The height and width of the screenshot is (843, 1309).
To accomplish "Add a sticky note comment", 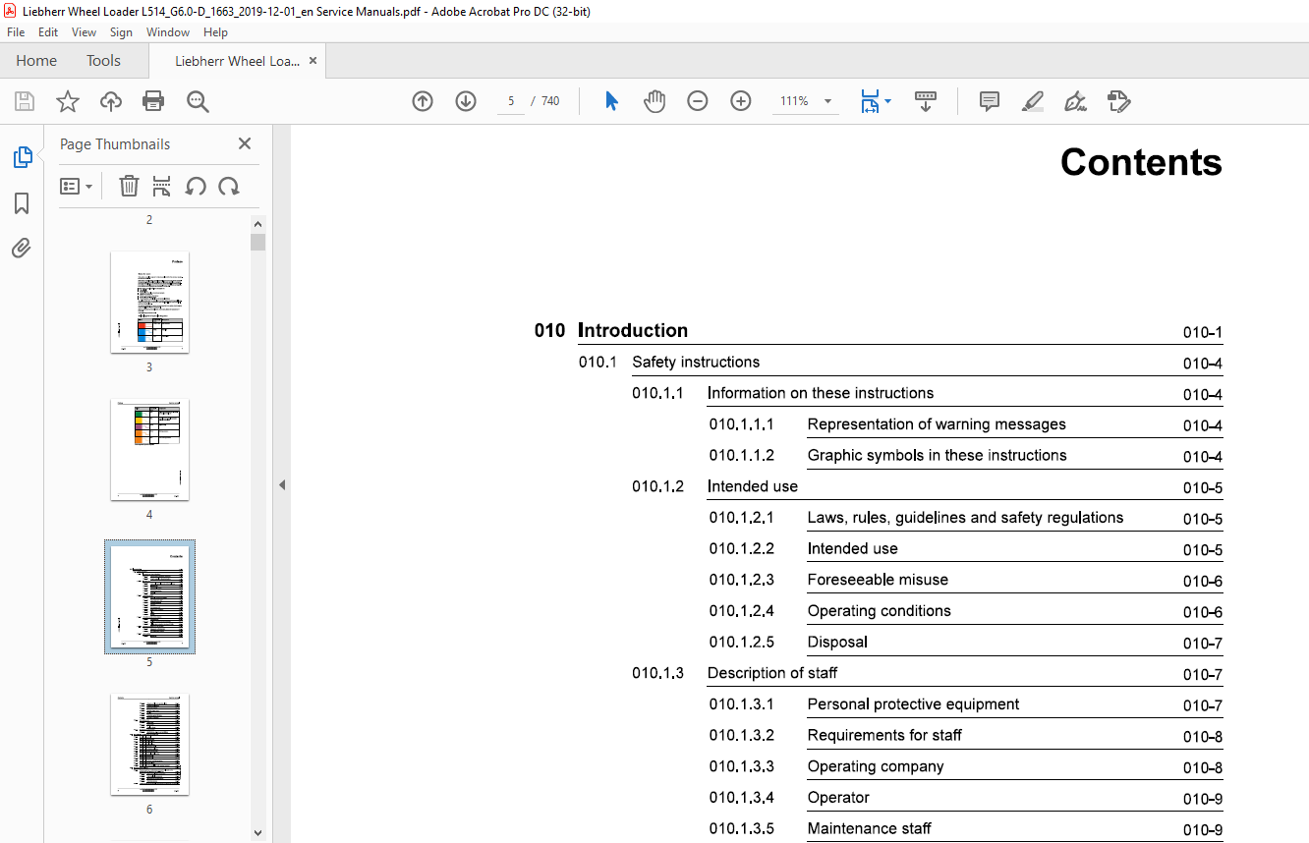I will tap(990, 101).
